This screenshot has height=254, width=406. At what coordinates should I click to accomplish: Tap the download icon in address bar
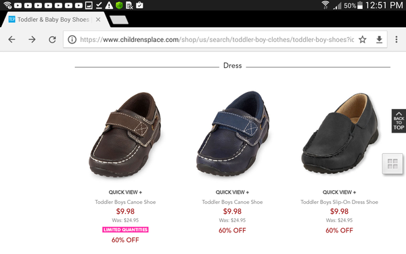tap(379, 39)
